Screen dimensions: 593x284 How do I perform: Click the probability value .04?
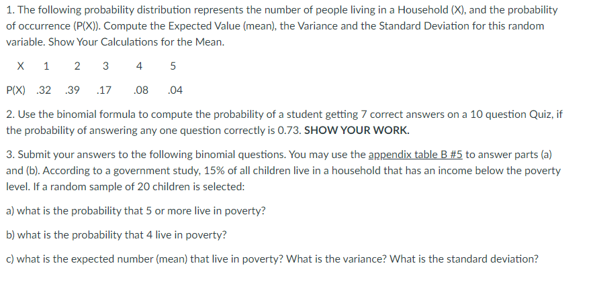tap(175, 90)
